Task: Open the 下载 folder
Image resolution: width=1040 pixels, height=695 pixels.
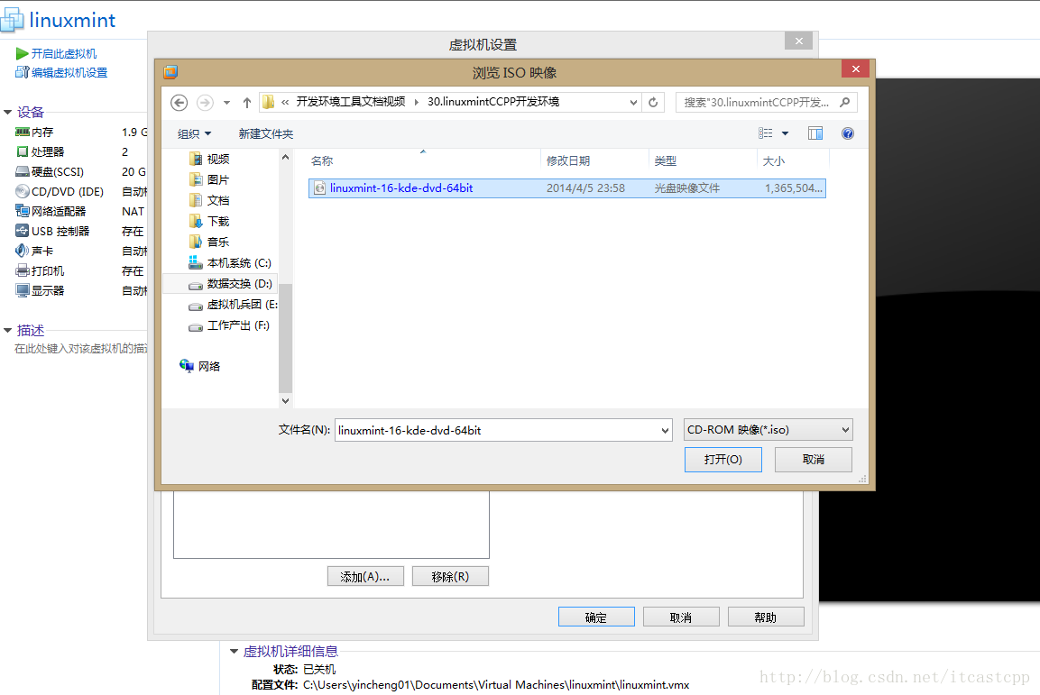Action: (209, 221)
